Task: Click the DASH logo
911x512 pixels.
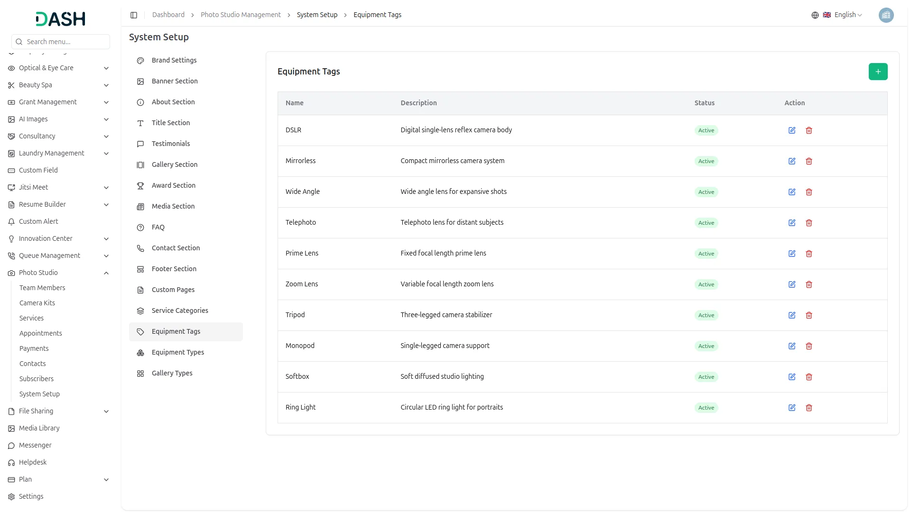Action: tap(61, 19)
